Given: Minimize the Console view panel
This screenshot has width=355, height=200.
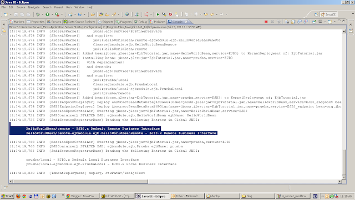Looking at the screenshot, I should pos(339,20).
